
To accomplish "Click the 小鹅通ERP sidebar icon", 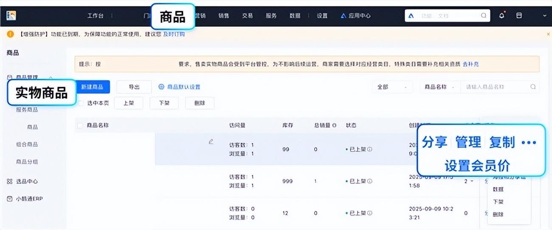I will point(10,199).
